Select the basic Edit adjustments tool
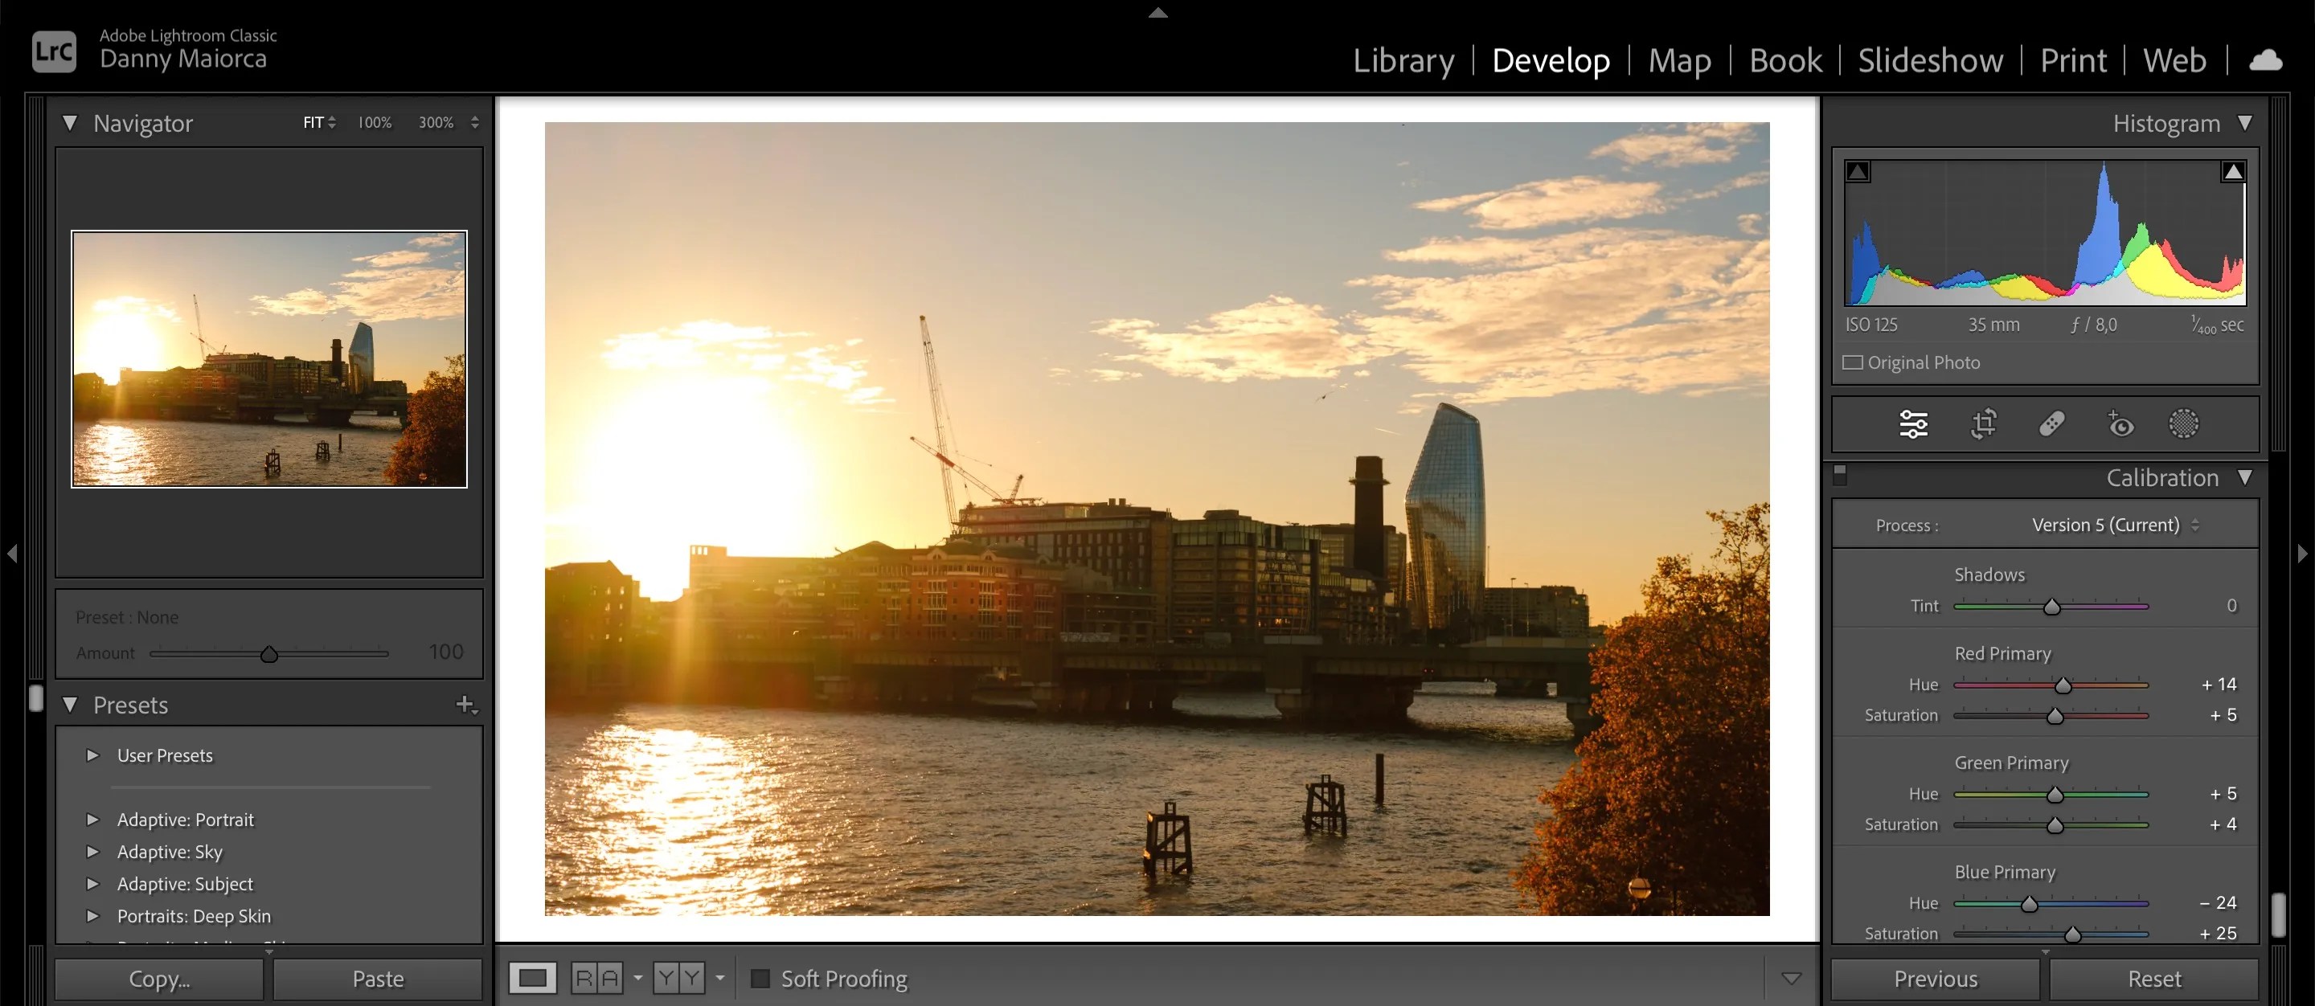This screenshot has height=1006, width=2315. click(1912, 423)
